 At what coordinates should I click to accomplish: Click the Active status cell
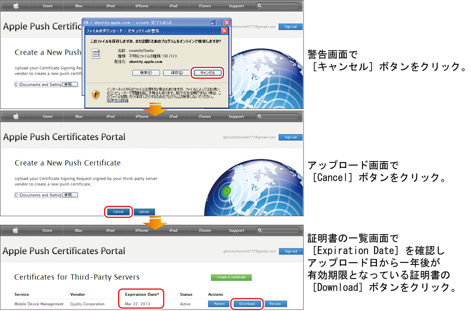(x=185, y=304)
